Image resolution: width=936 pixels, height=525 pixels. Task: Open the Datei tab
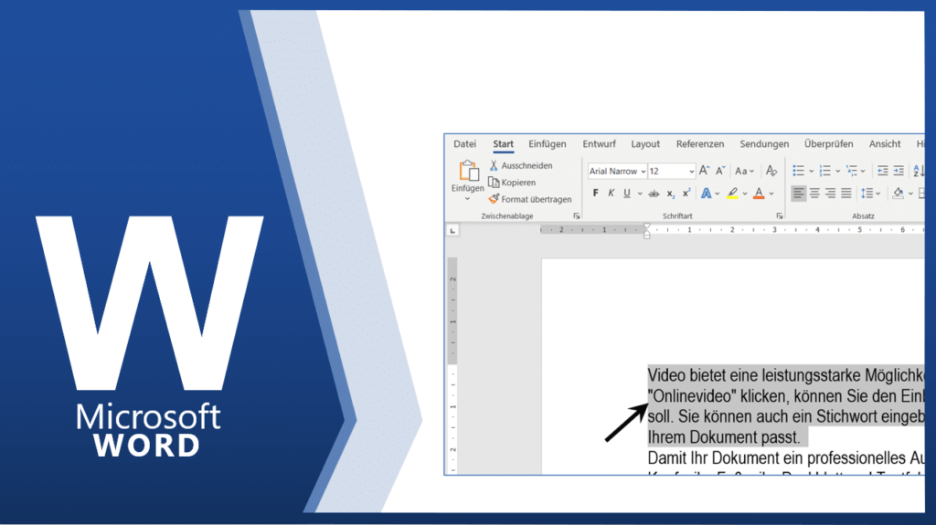(x=464, y=143)
